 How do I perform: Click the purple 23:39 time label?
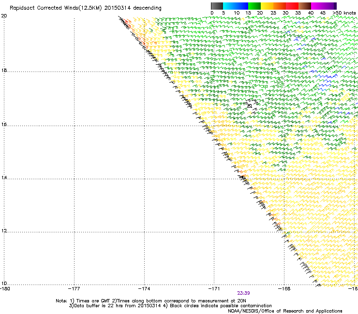243,293
